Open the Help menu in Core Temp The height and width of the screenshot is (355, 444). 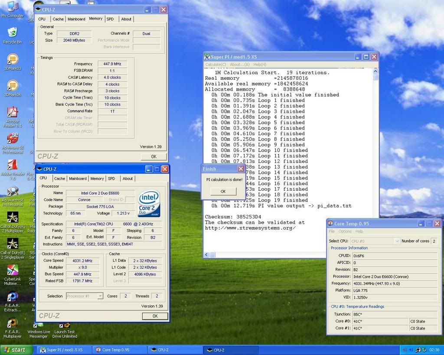click(x=359, y=231)
